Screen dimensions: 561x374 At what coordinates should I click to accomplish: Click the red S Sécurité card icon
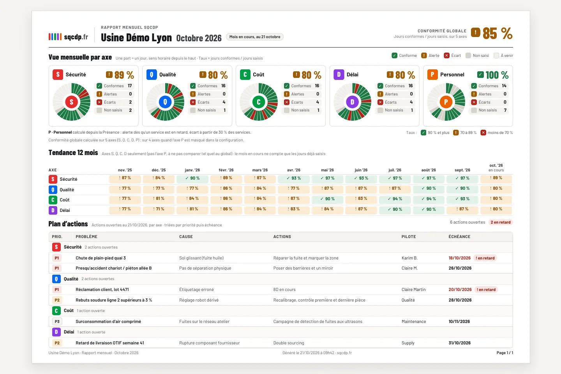58,74
